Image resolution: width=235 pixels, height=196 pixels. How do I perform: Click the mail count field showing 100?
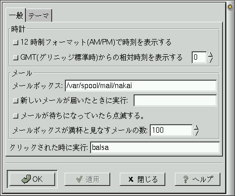171,130
